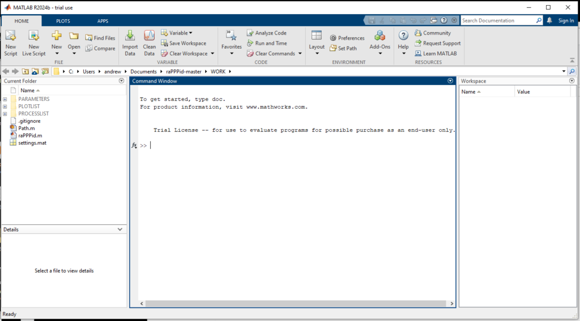
Task: Switch to the APPS tab
Action: click(x=103, y=21)
